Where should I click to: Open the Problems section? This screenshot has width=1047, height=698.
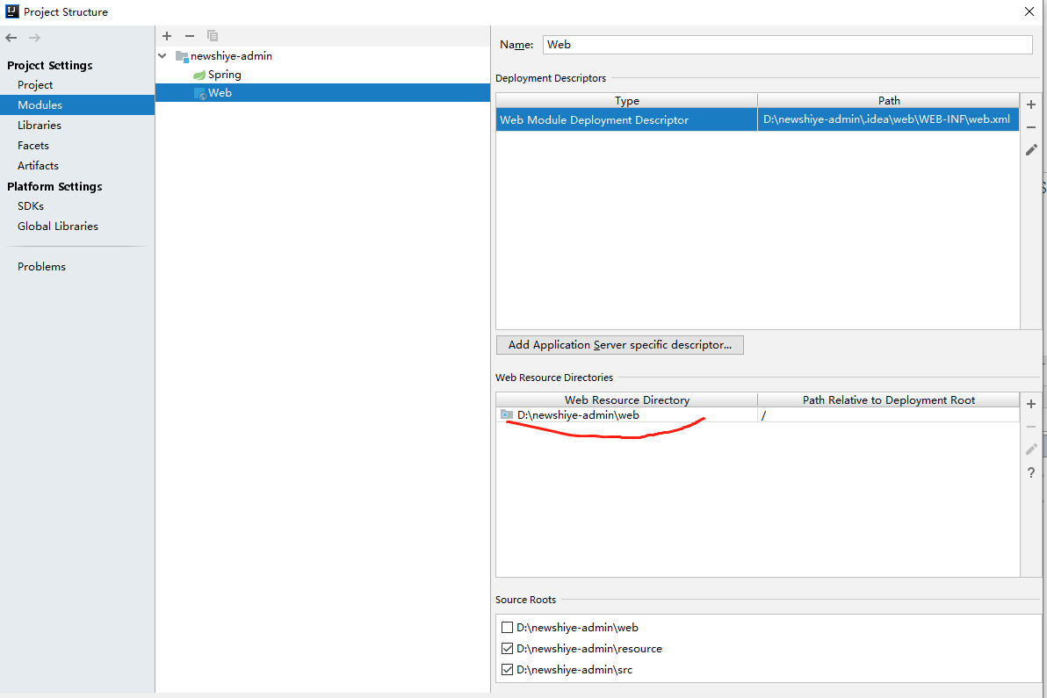click(41, 266)
